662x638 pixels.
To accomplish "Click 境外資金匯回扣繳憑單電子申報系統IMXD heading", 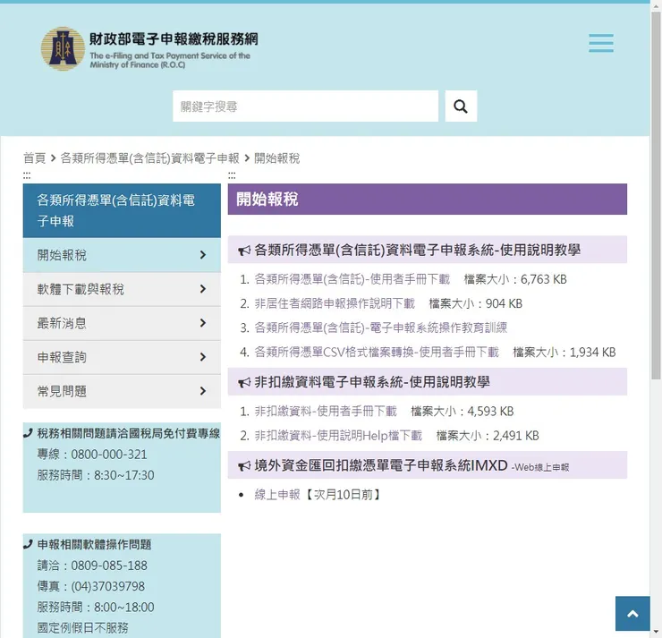I will (381, 465).
